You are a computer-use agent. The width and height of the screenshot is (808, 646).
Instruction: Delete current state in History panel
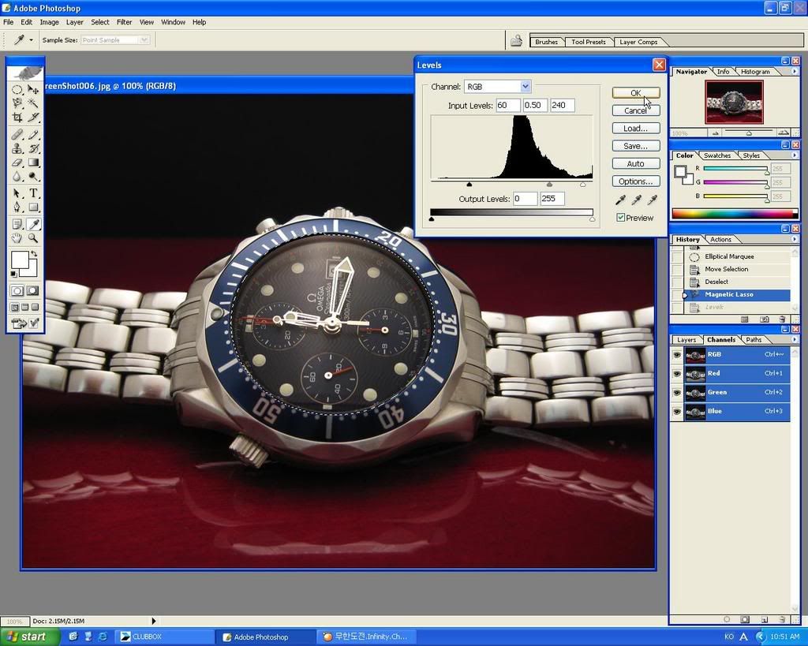tap(782, 319)
